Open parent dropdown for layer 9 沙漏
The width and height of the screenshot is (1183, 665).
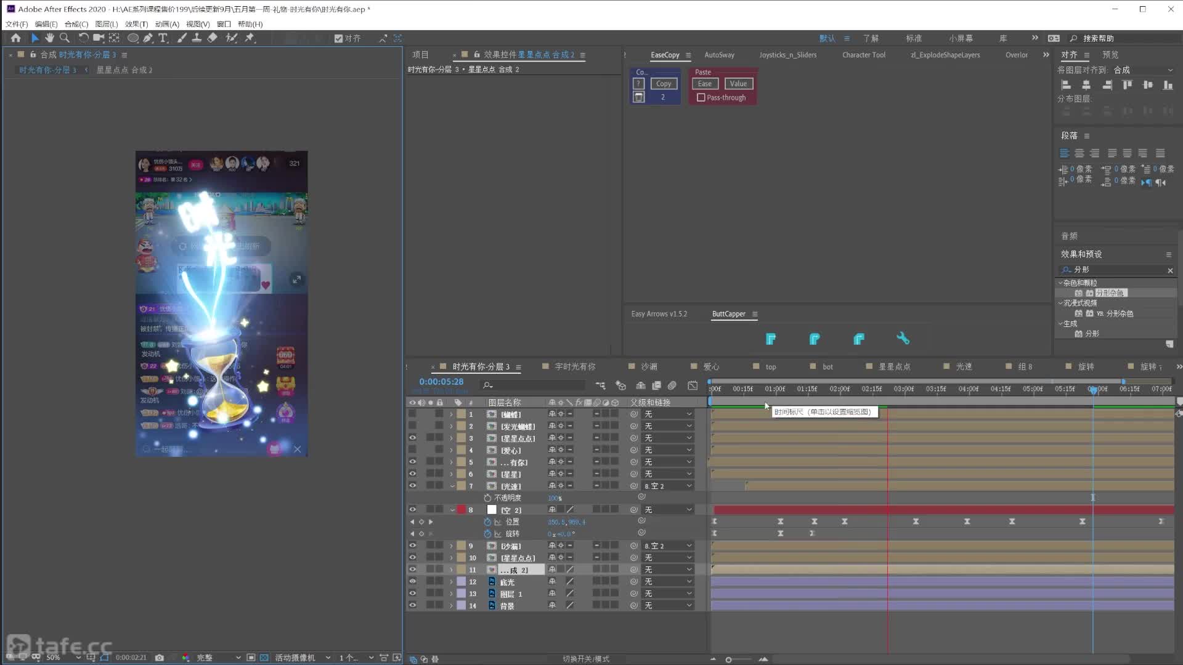tap(669, 546)
